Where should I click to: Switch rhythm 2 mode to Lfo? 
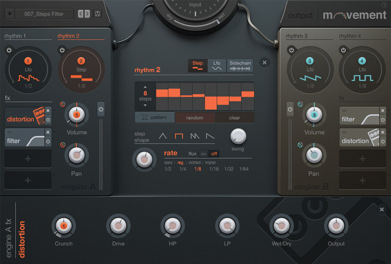click(217, 66)
